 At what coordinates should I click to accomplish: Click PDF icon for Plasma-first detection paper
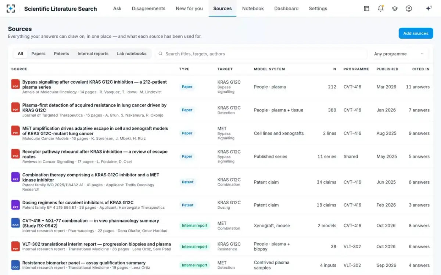pos(15,107)
